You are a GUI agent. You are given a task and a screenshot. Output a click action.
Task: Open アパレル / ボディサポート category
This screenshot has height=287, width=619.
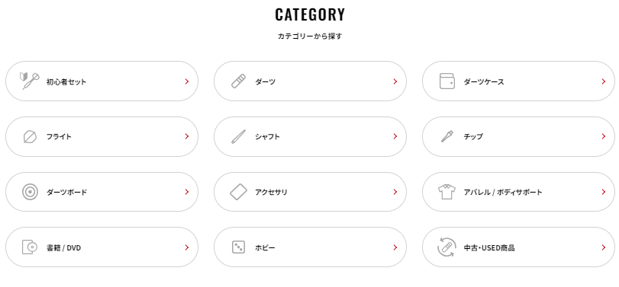point(519,192)
